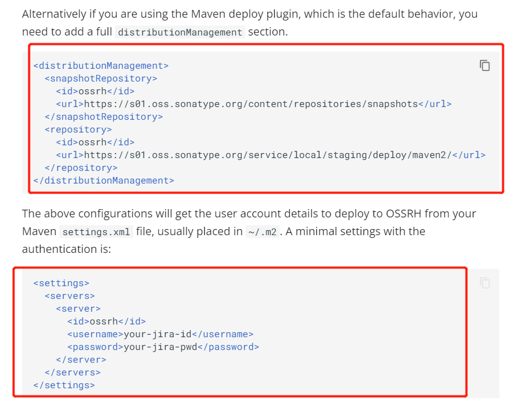Click the opening settings tag
The image size is (520, 406).
[x=62, y=283]
